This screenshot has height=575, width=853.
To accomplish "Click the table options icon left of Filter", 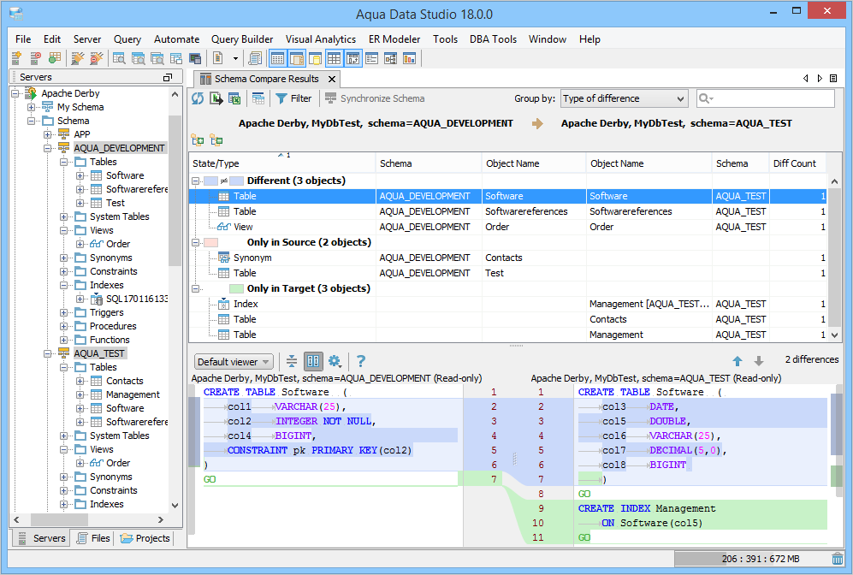I will 258,98.
